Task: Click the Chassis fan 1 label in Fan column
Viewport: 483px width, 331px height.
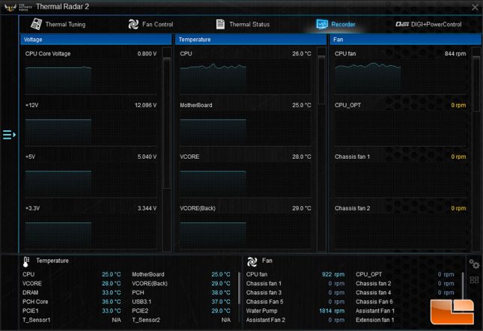Action: [x=352, y=157]
